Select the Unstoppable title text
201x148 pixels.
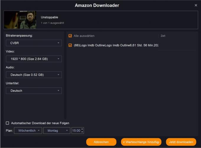pos(50,17)
